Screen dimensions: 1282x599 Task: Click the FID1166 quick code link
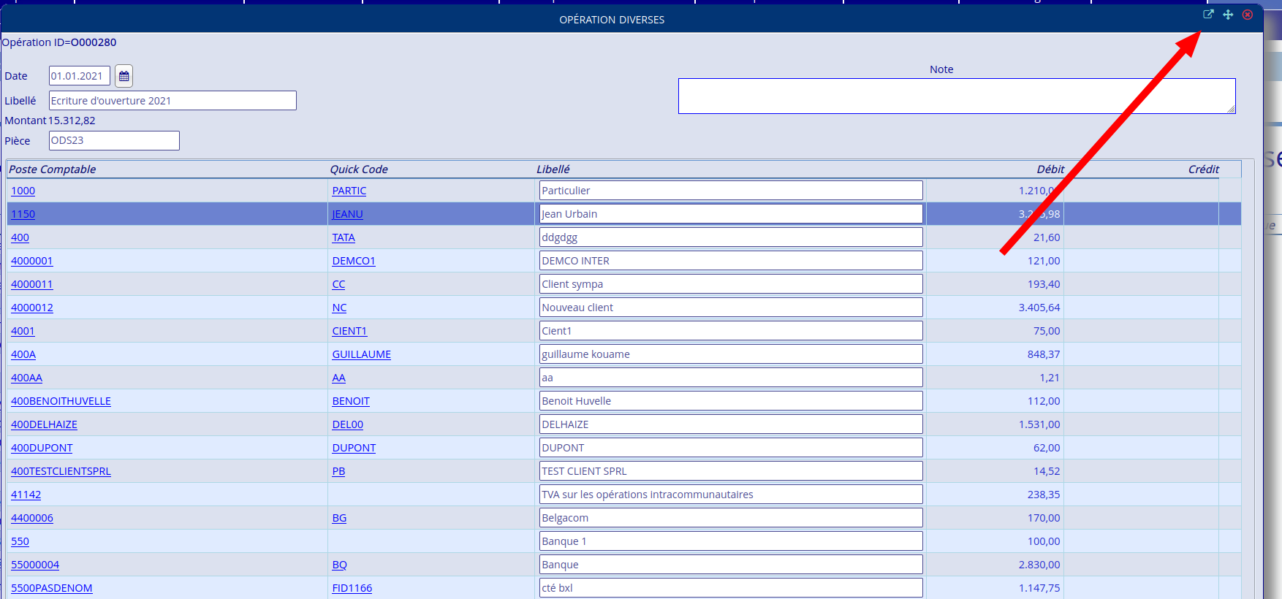click(352, 588)
